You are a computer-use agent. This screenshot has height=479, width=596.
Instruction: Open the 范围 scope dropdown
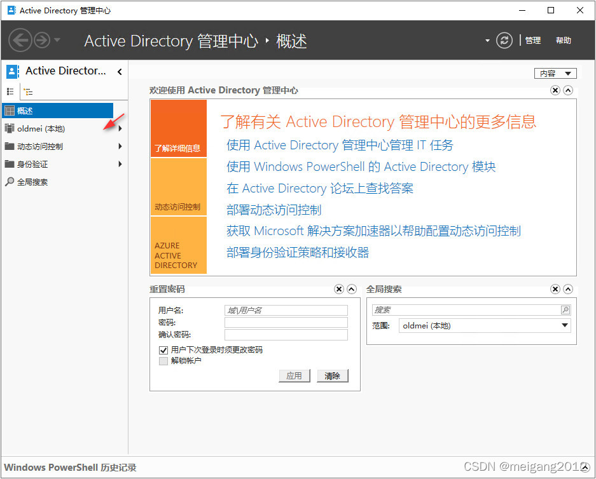click(x=485, y=326)
